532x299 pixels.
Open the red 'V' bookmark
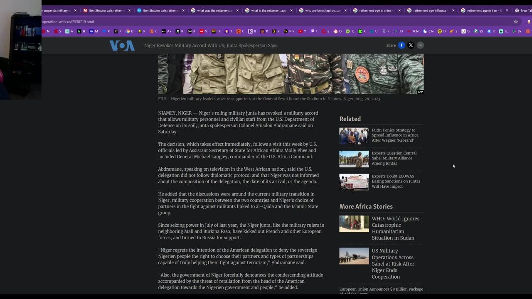(203, 31)
